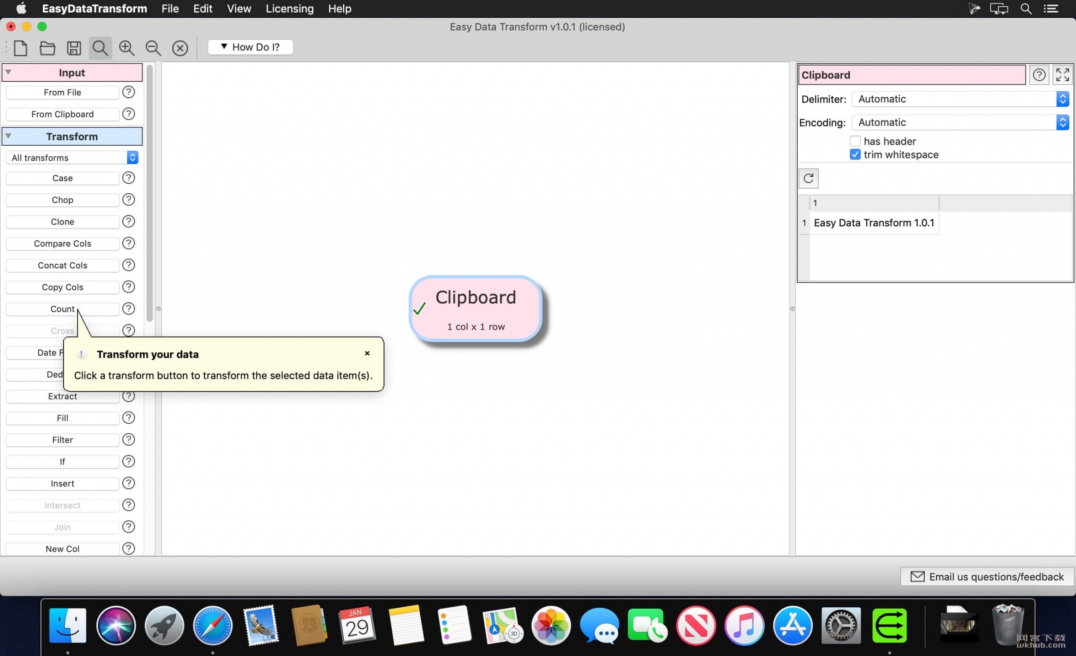Disable the trim whitespace checkbox
1076x656 pixels.
[x=855, y=155]
